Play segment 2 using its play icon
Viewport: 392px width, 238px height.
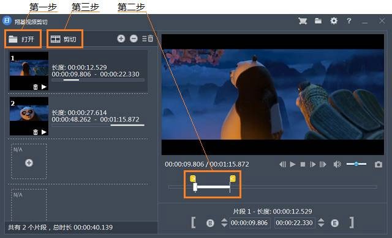[x=44, y=132]
